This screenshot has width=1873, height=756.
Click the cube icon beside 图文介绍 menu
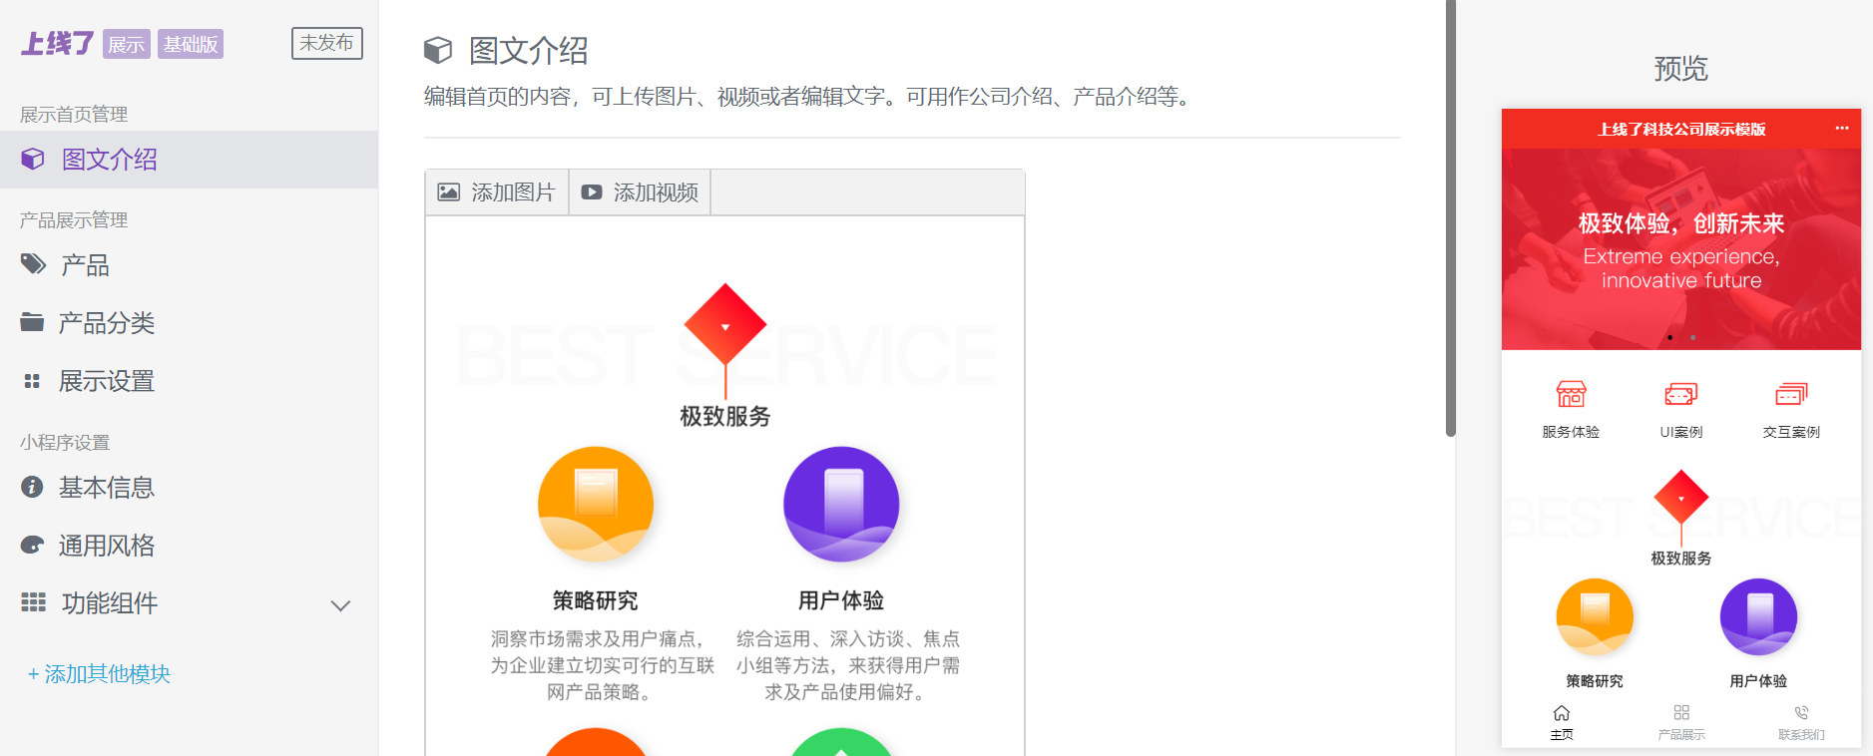coord(33,160)
